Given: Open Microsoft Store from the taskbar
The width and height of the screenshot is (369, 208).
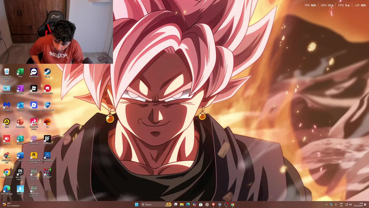Looking at the screenshot, I should (x=201, y=205).
